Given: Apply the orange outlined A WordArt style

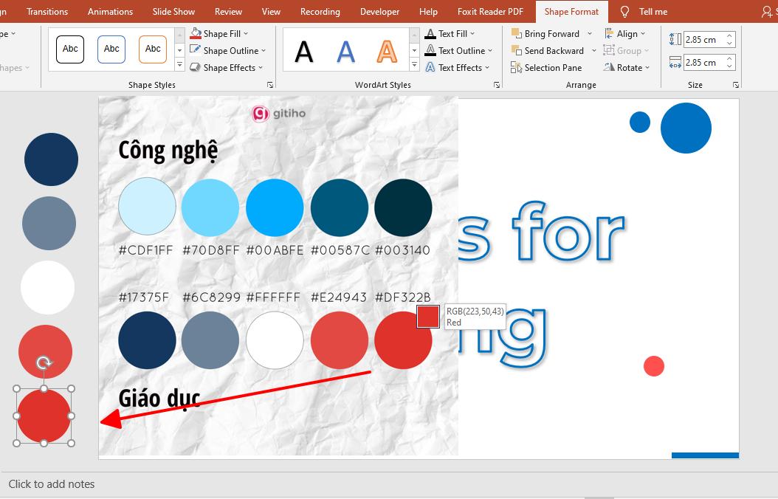Looking at the screenshot, I should [387, 51].
